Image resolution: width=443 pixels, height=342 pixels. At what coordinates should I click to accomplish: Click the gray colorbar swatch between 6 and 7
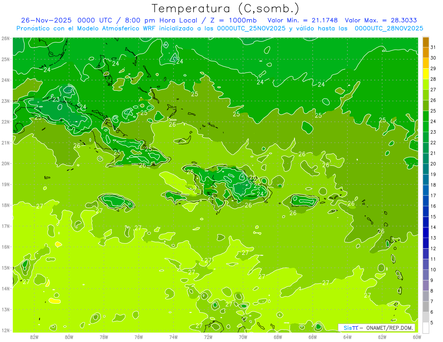426,307
